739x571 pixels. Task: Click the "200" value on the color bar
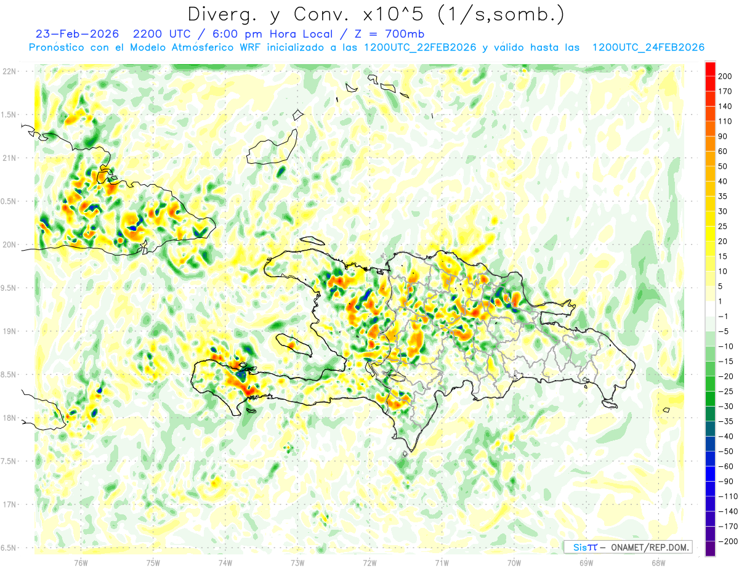[724, 76]
